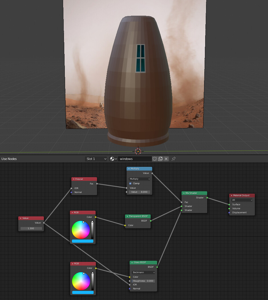The height and width of the screenshot is (300, 268).
Task: Collapse the Glass BSDF node header triangle
Action: click(132, 262)
